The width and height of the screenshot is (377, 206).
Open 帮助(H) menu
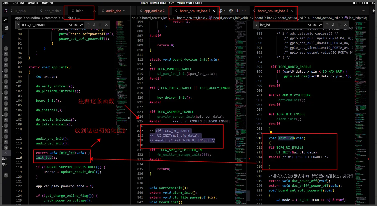pos(47,3)
